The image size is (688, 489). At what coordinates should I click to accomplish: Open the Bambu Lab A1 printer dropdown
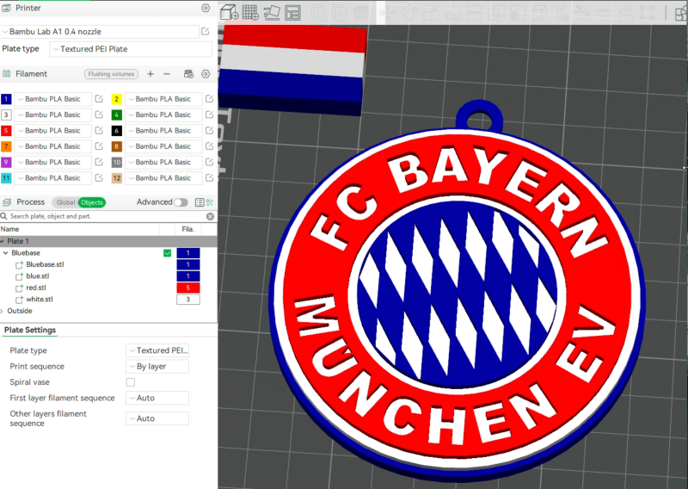point(100,32)
